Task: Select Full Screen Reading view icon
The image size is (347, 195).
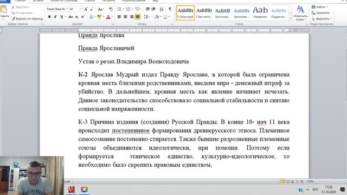Action: 287,181
